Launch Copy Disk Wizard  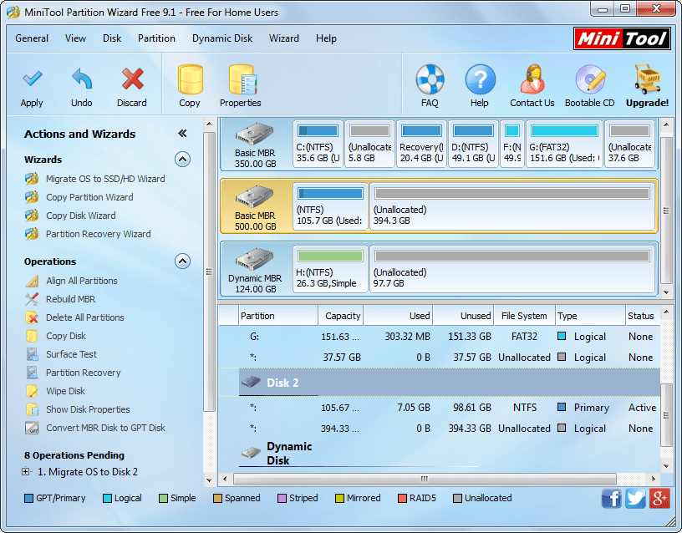[81, 216]
